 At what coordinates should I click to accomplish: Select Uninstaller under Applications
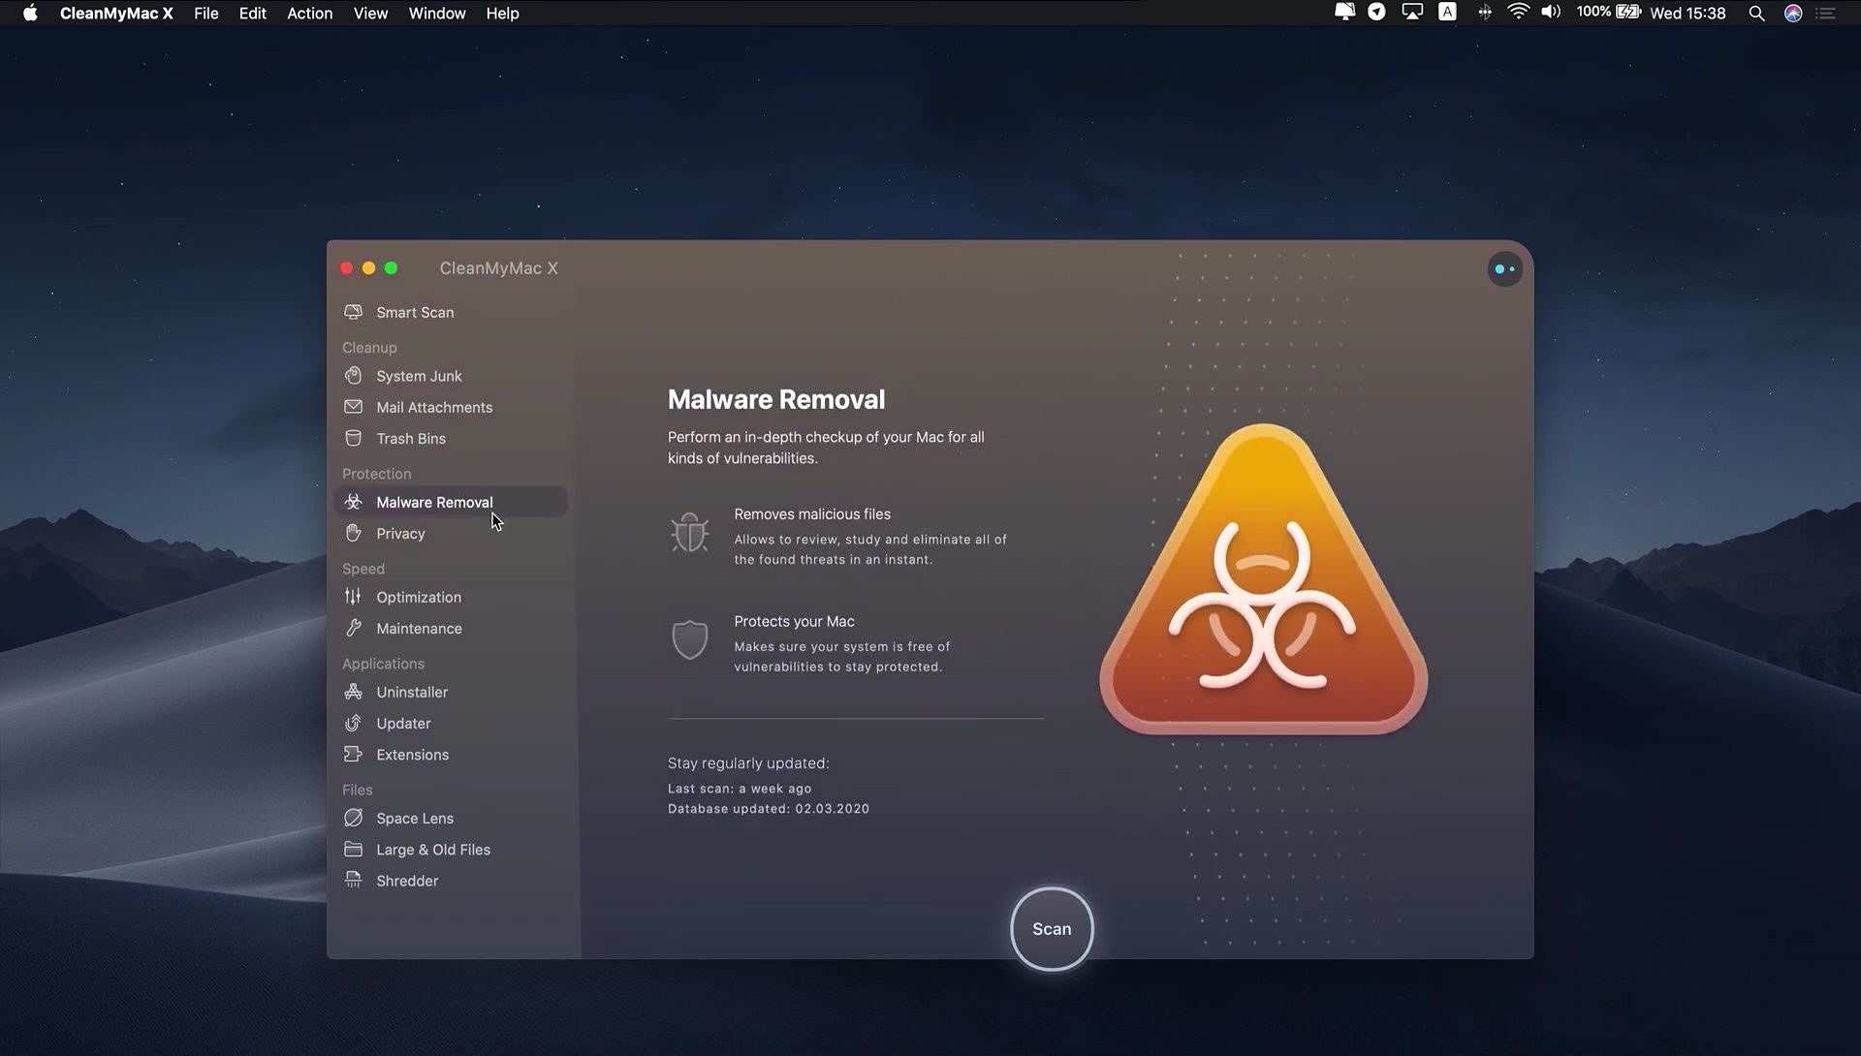[x=452, y=692]
